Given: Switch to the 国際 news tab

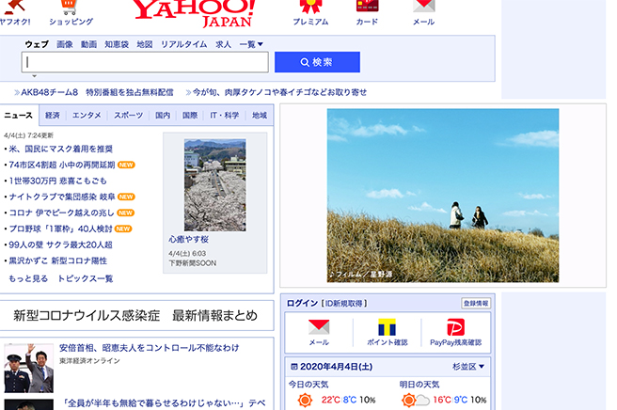Looking at the screenshot, I should click(x=190, y=116).
